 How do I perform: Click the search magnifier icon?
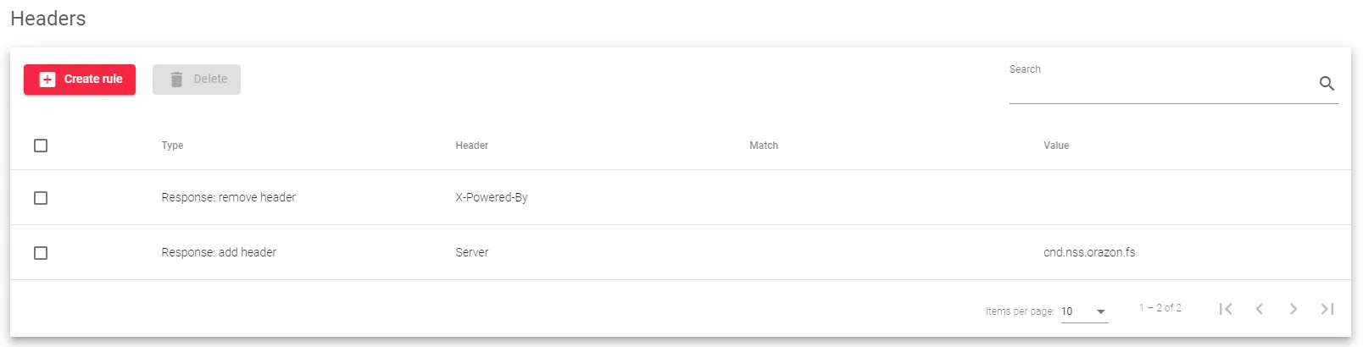point(1327,84)
